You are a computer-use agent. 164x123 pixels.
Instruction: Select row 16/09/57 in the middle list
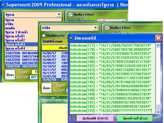click(55, 63)
